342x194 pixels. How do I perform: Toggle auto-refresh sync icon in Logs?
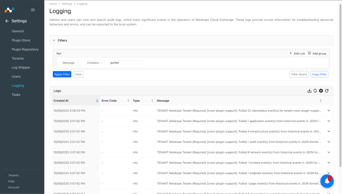[x=315, y=91]
